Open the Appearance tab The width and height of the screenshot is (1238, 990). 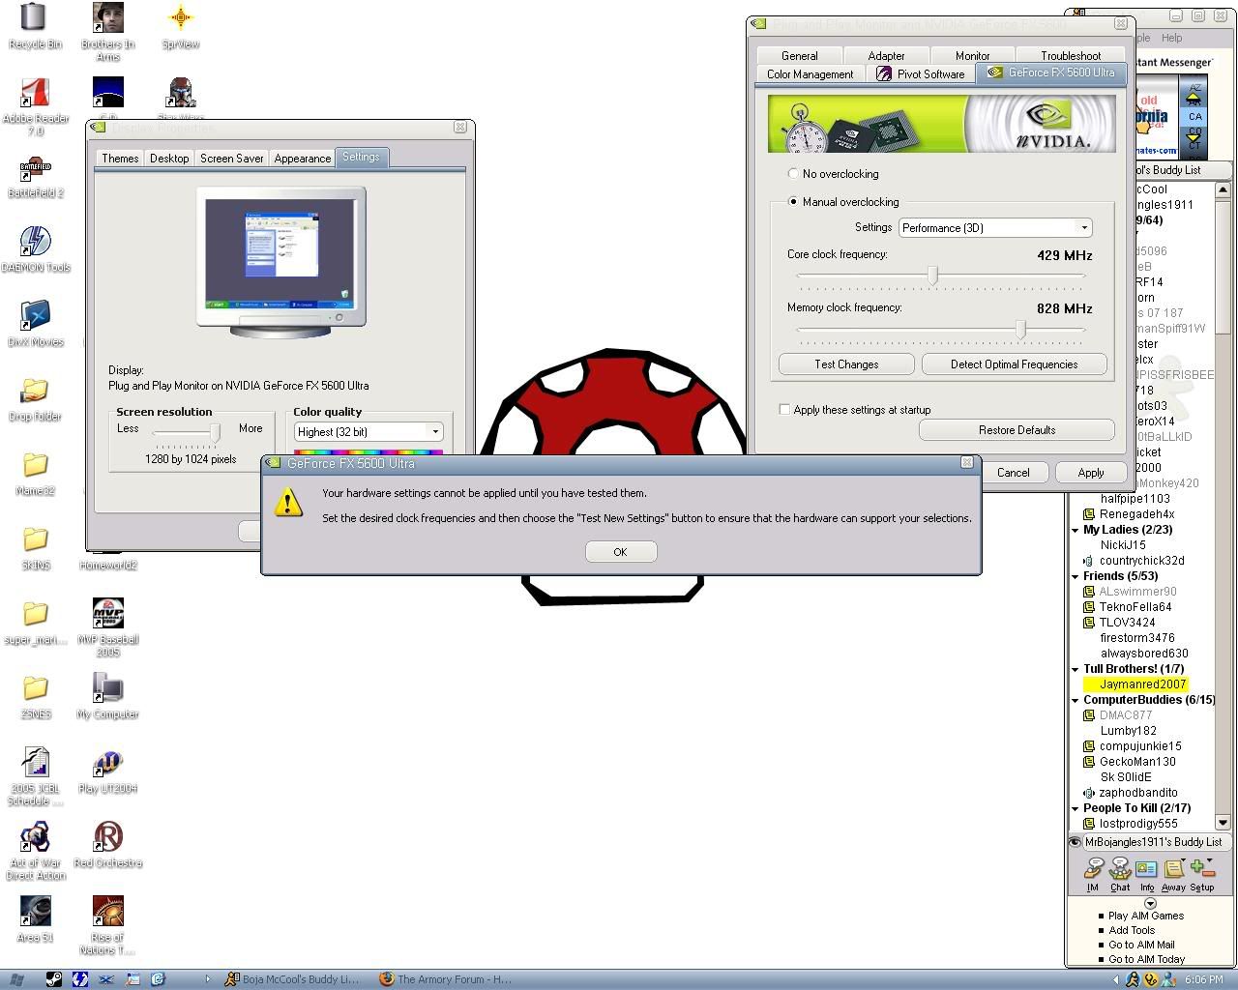[302, 159]
